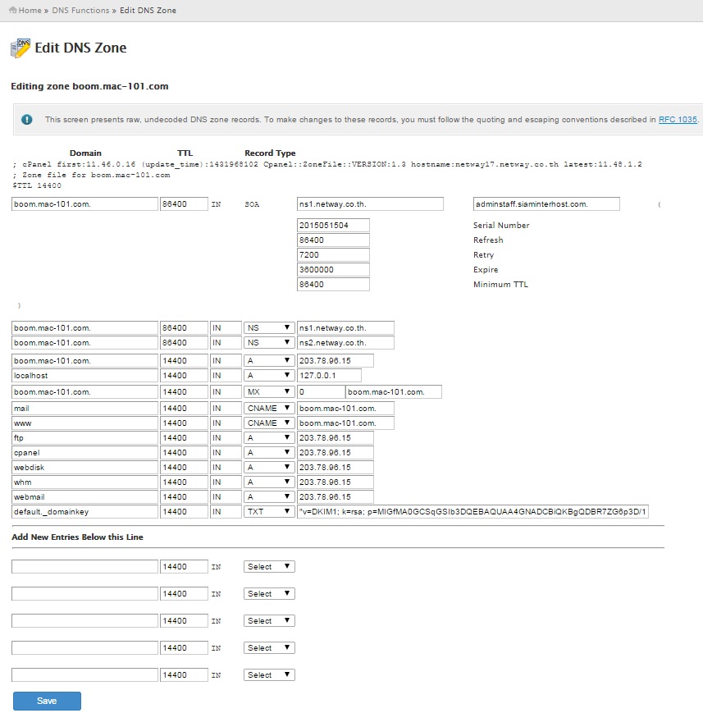Click the Serial Number input field
Screen dimensions: 703x713
point(333,226)
